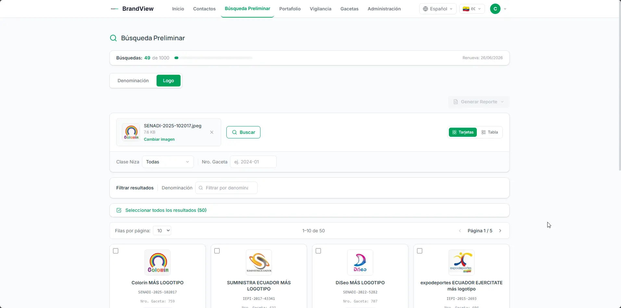The height and width of the screenshot is (308, 621).
Task: Open the Portafolio tab
Action: coord(290,9)
